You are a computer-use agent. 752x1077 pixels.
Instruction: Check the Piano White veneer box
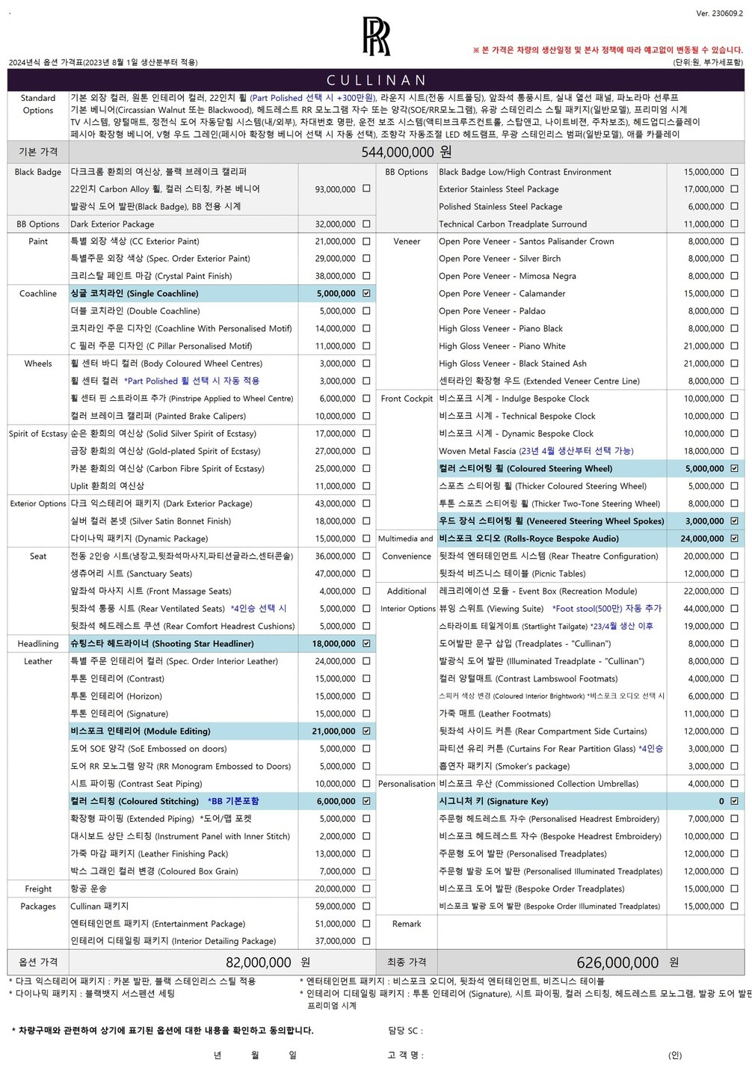tap(734, 346)
